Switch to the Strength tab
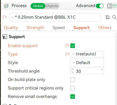Viewport: 117px width, 105px height. (35, 28)
